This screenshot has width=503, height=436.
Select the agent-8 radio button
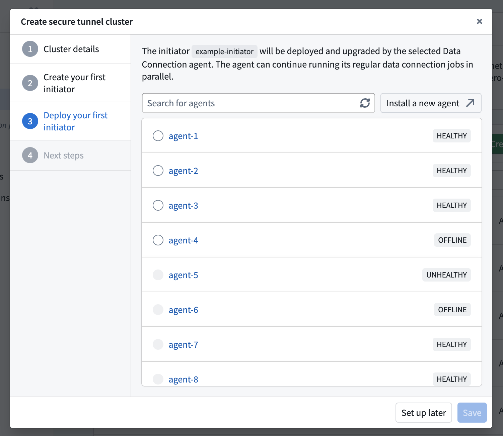pos(158,379)
